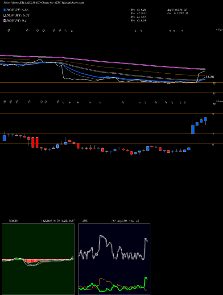Click the 'Avg V: 0.946 M' volume text
223x295 pixels.
pos(177,10)
